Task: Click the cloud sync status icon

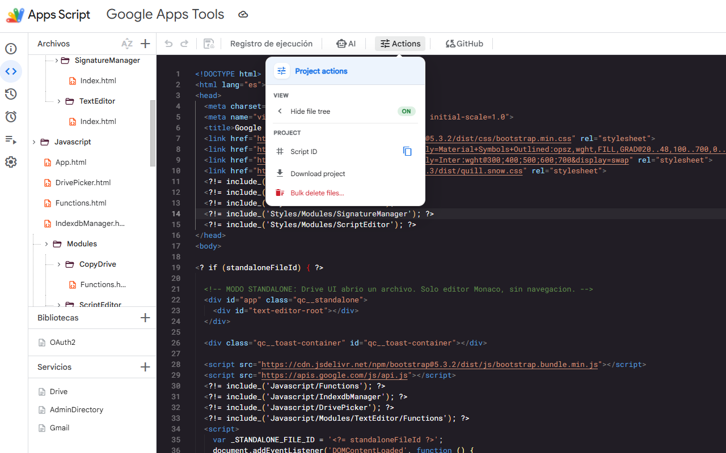Action: click(x=243, y=15)
